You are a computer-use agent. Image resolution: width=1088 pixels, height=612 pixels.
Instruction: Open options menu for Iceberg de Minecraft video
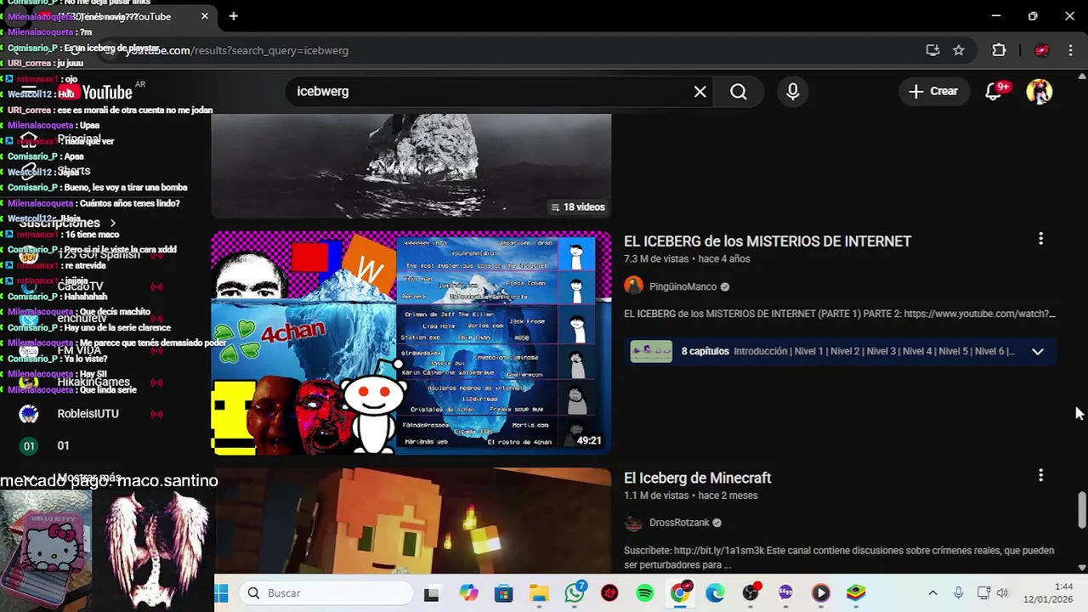point(1040,475)
